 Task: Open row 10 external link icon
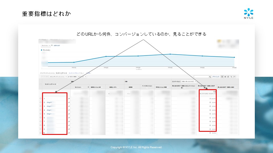(69, 133)
